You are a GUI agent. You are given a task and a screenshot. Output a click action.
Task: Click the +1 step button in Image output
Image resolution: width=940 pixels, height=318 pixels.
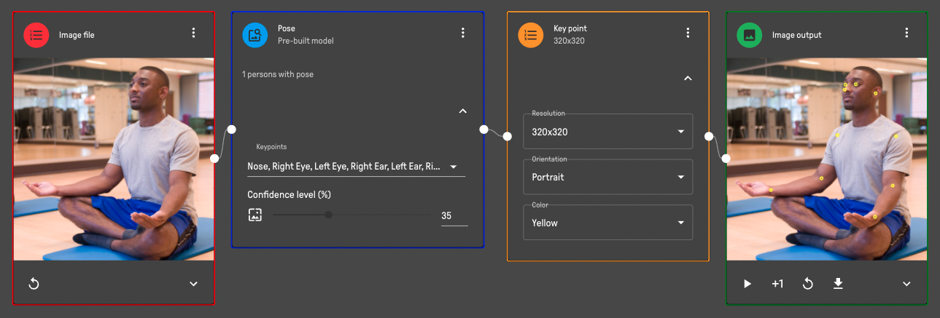777,284
